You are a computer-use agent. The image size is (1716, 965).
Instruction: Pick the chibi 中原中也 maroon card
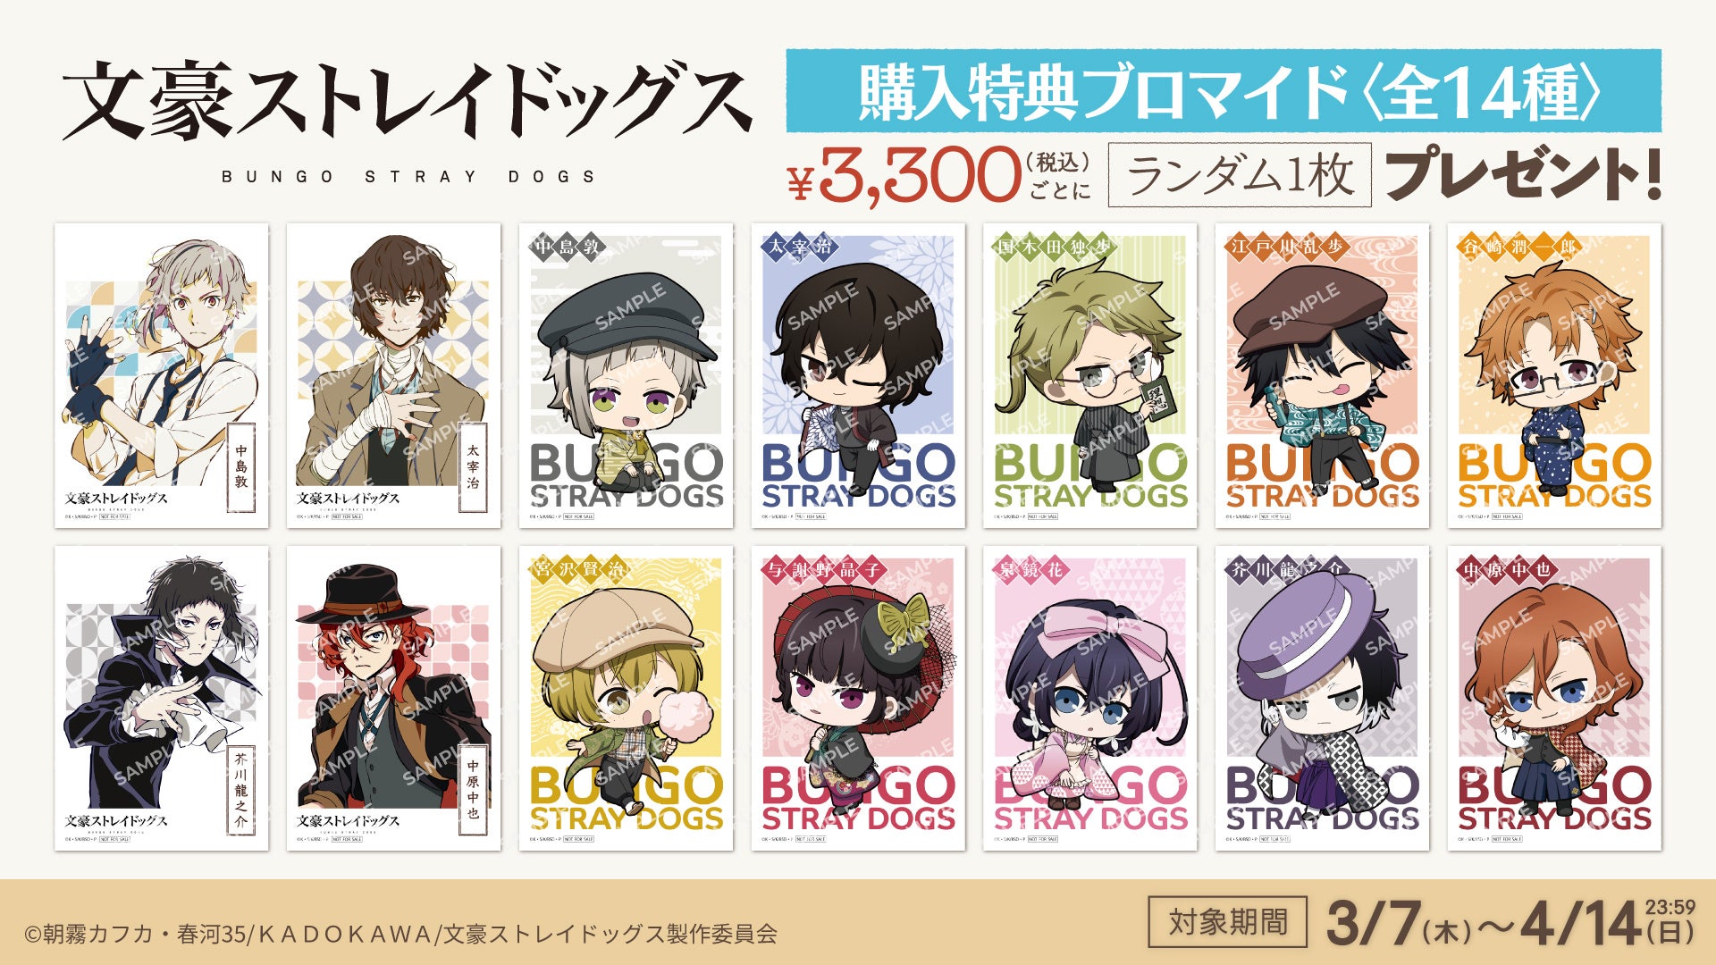click(x=1554, y=698)
